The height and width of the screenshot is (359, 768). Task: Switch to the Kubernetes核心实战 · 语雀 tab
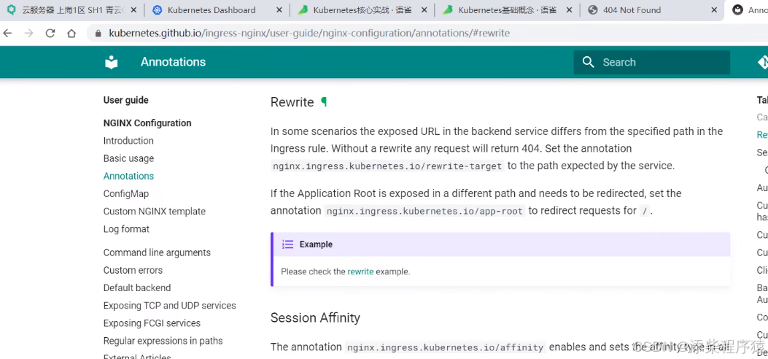(362, 9)
